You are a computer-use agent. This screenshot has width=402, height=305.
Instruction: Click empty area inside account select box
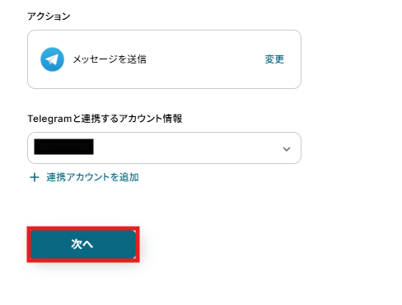coord(187,148)
